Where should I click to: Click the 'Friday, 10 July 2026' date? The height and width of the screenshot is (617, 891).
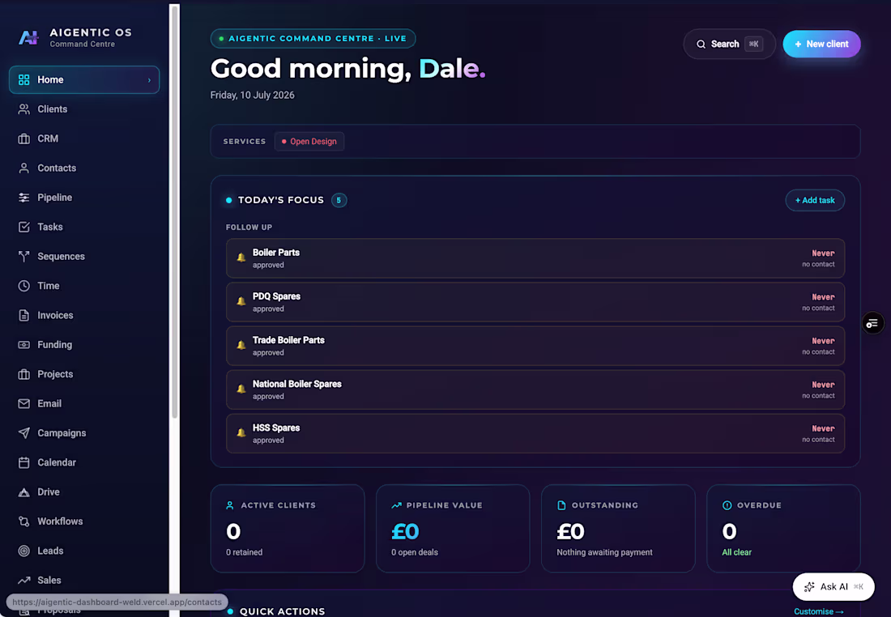[252, 95]
